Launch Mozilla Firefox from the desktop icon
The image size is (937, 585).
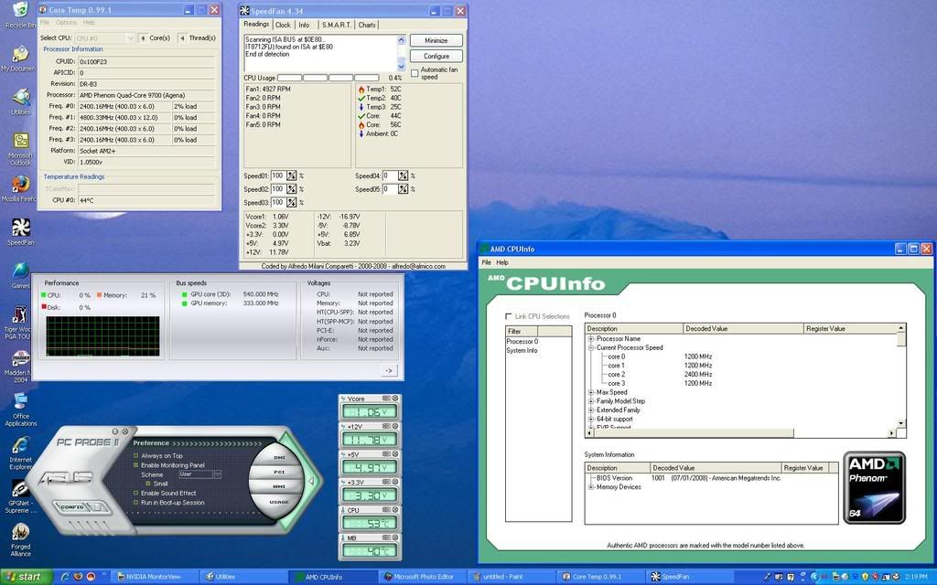tap(21, 184)
